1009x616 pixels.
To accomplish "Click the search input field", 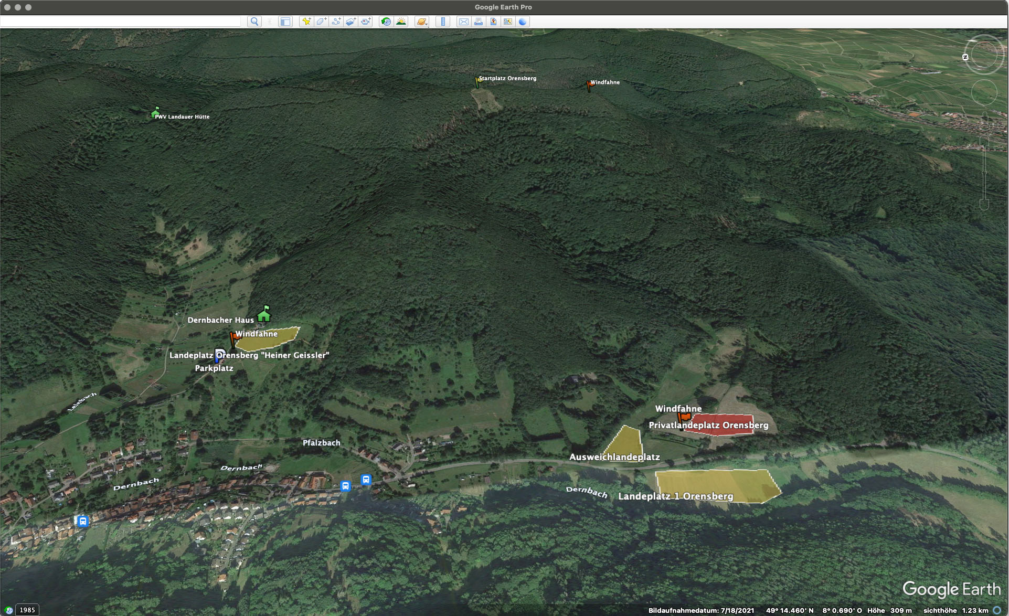I will click(121, 22).
